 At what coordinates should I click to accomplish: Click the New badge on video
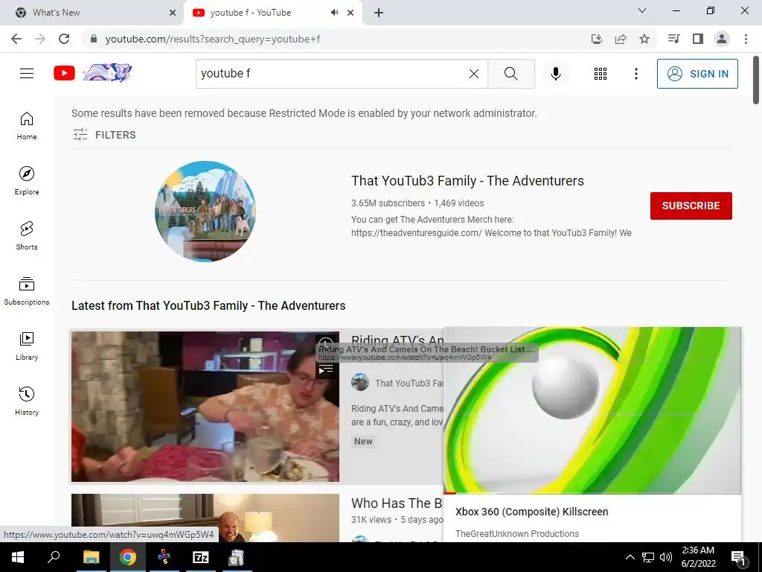coord(363,442)
